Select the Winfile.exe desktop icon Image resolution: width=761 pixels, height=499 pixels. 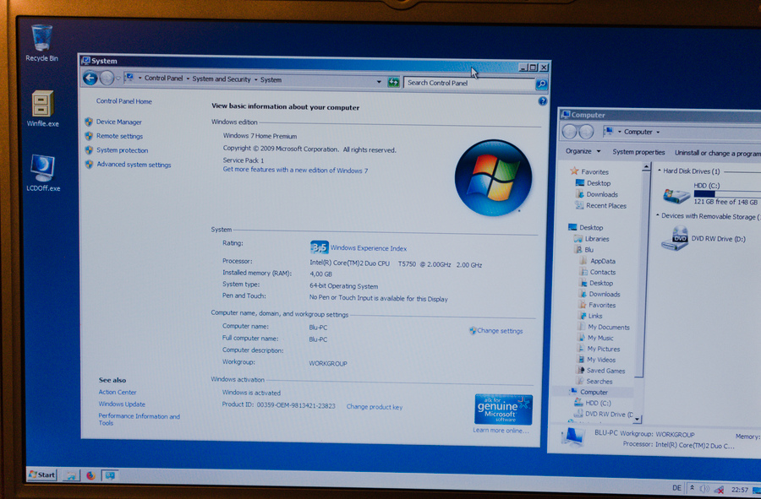tap(43, 109)
